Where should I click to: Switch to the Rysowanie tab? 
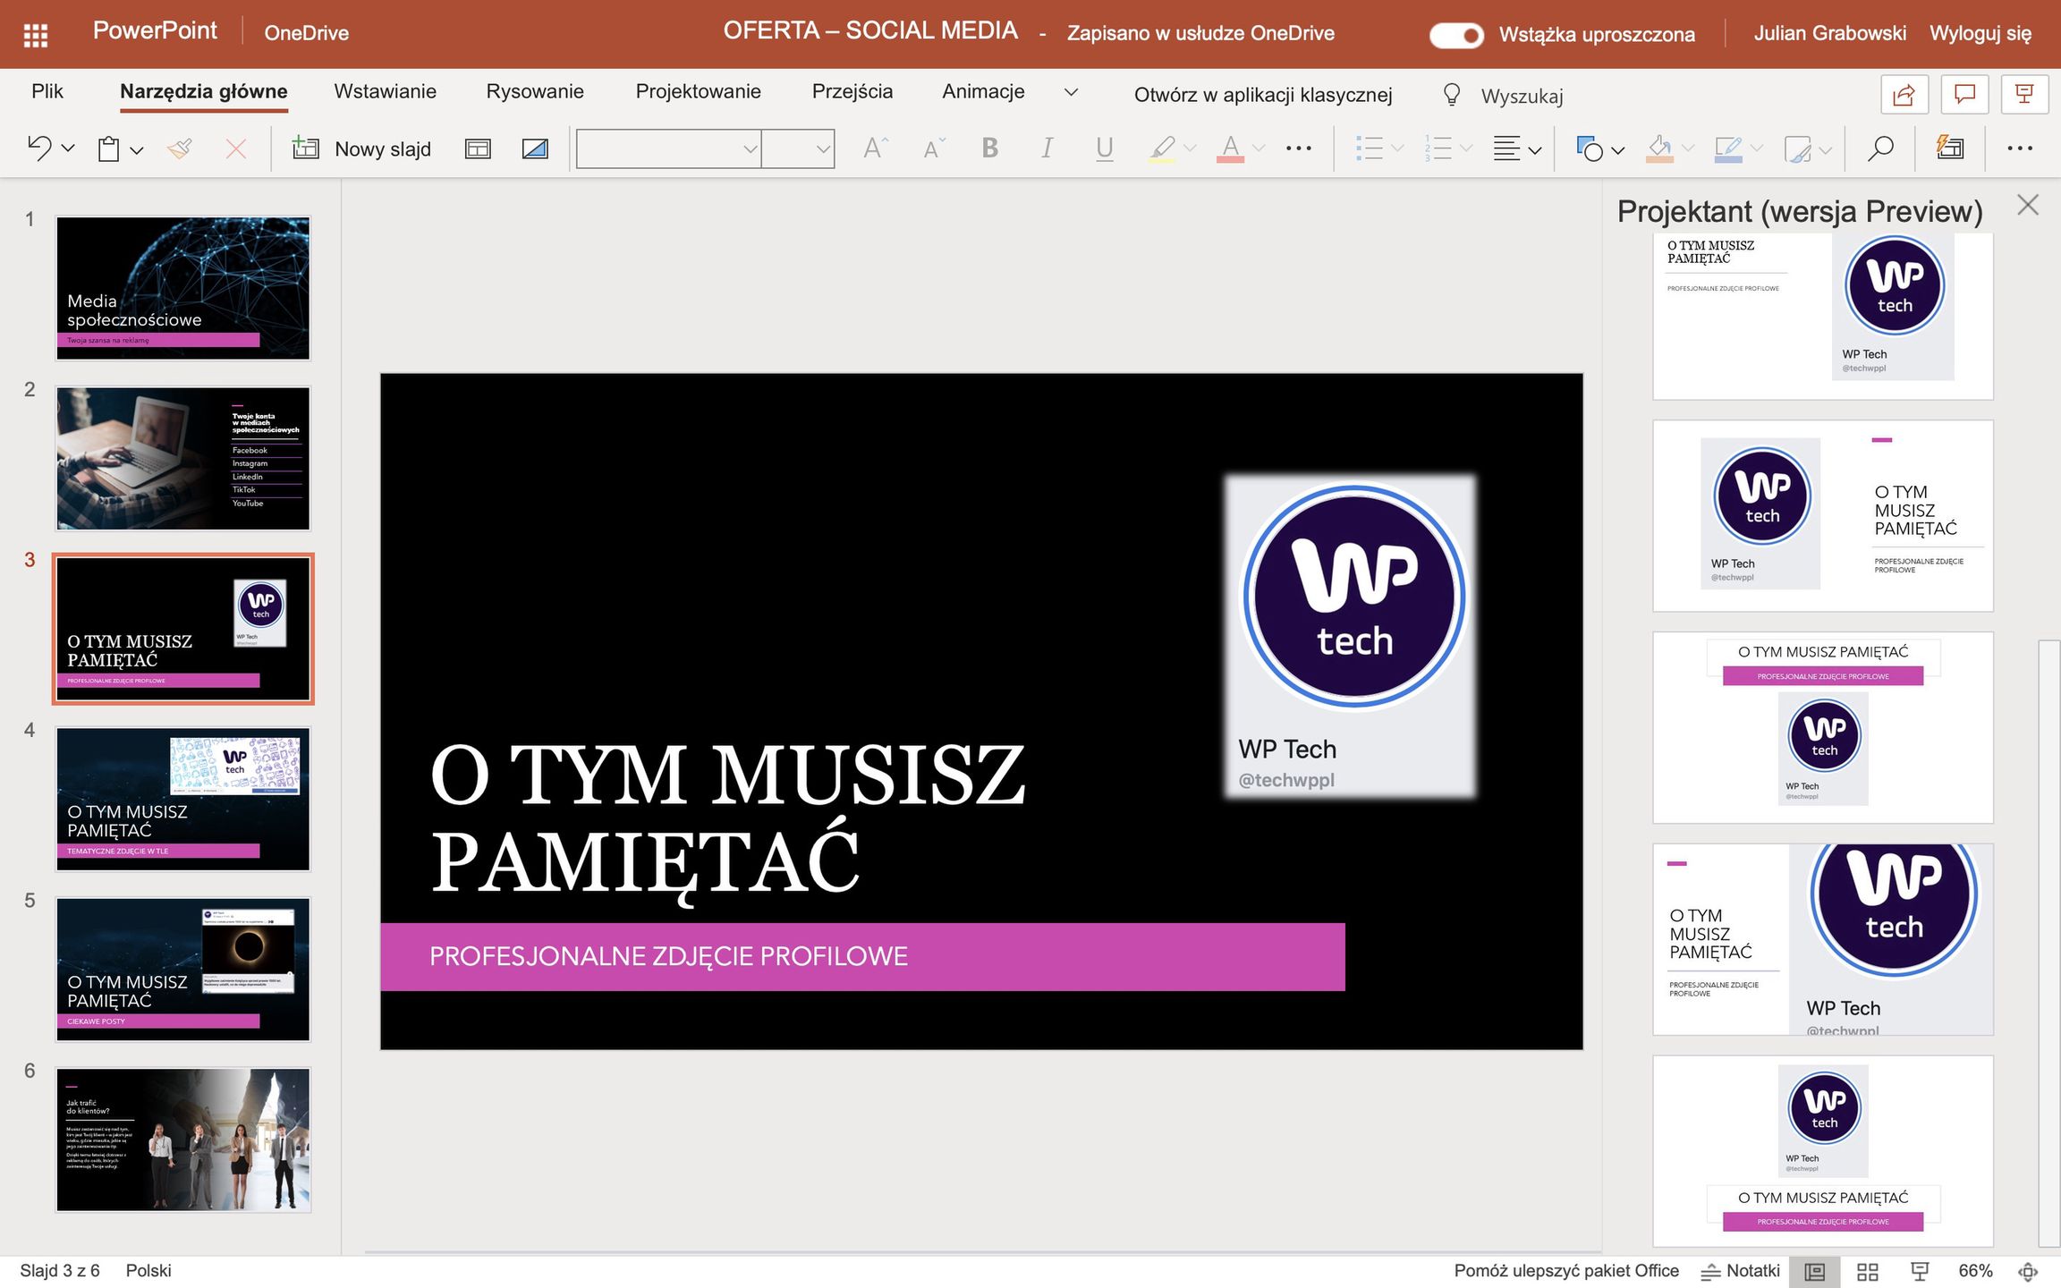(535, 91)
